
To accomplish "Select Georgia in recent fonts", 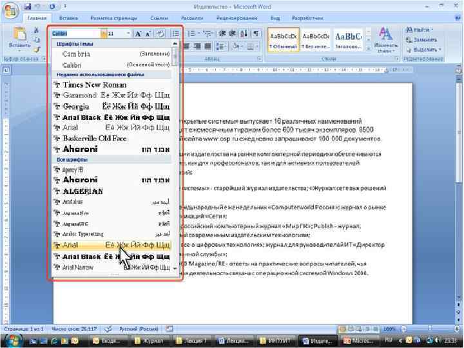I will click(x=112, y=106).
